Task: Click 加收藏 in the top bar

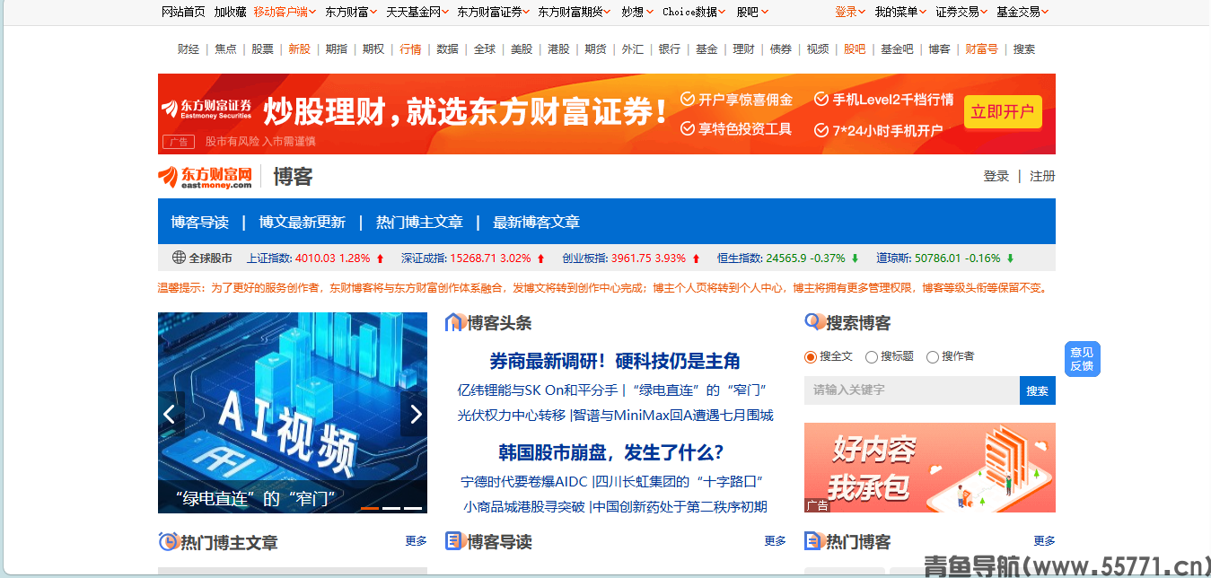Action: 230,12
